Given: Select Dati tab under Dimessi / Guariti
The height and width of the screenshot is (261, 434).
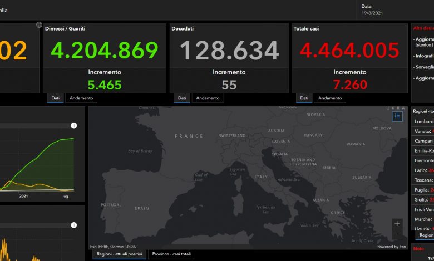Looking at the screenshot, I should [x=56, y=98].
